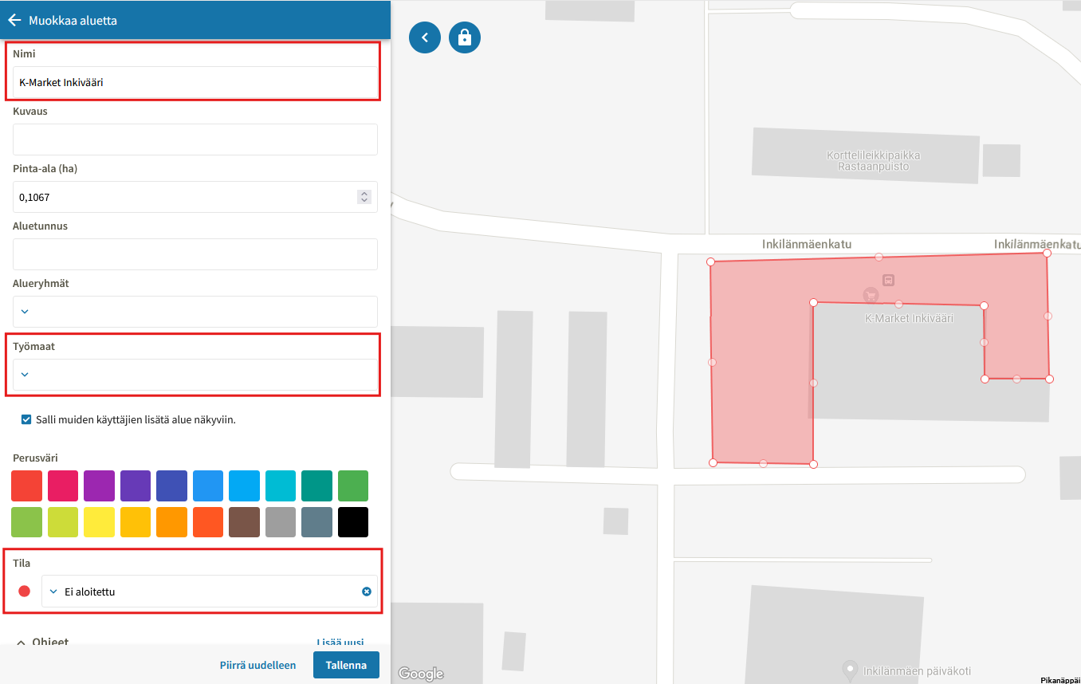This screenshot has width=1081, height=684.
Task: Choose the light green color swatch
Action: 26,522
